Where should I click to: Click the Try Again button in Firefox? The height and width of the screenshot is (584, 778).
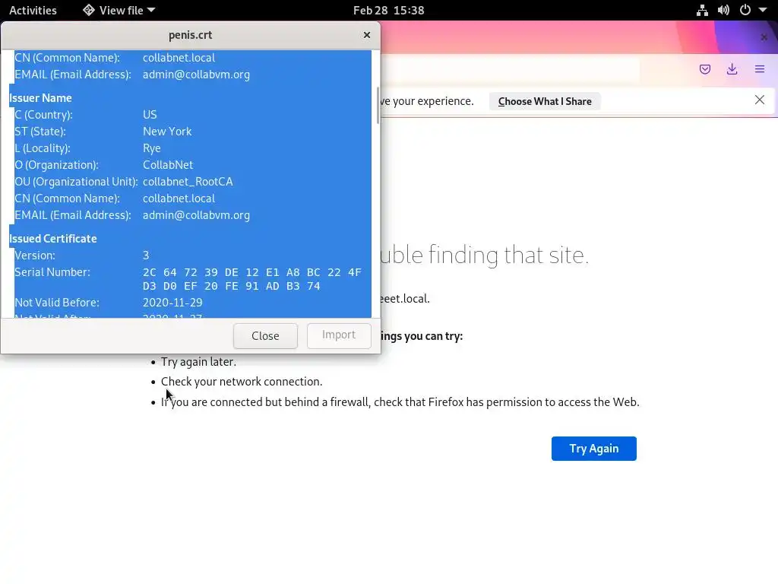coord(594,449)
